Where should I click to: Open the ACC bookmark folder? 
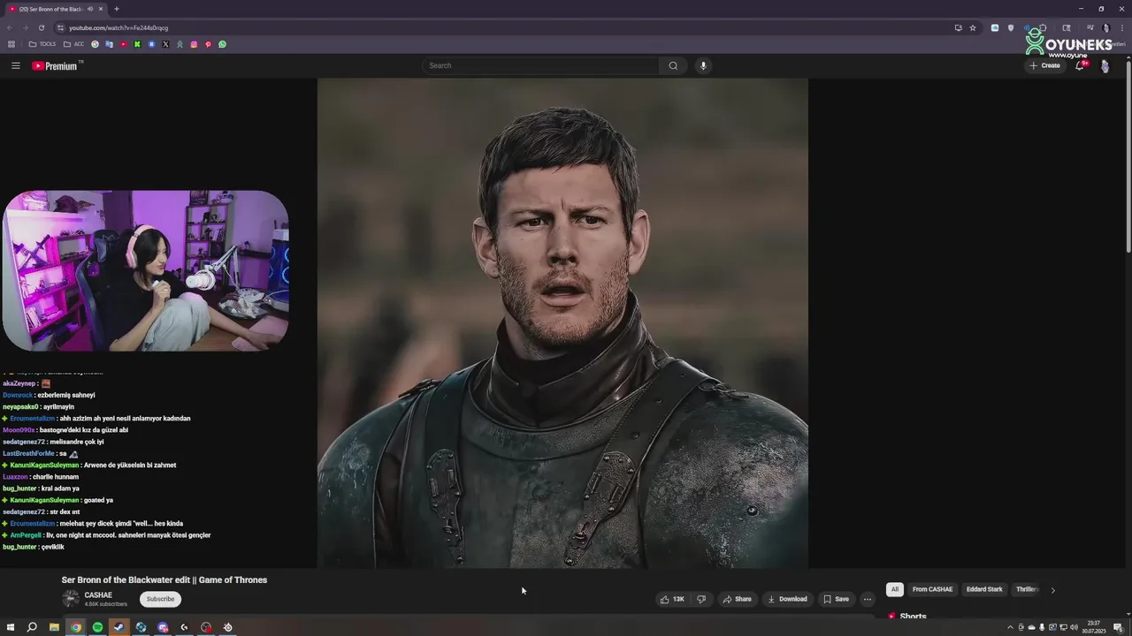(x=74, y=44)
